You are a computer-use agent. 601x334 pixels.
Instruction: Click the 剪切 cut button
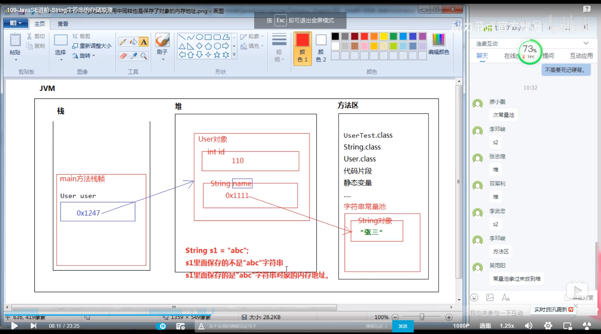coord(36,36)
